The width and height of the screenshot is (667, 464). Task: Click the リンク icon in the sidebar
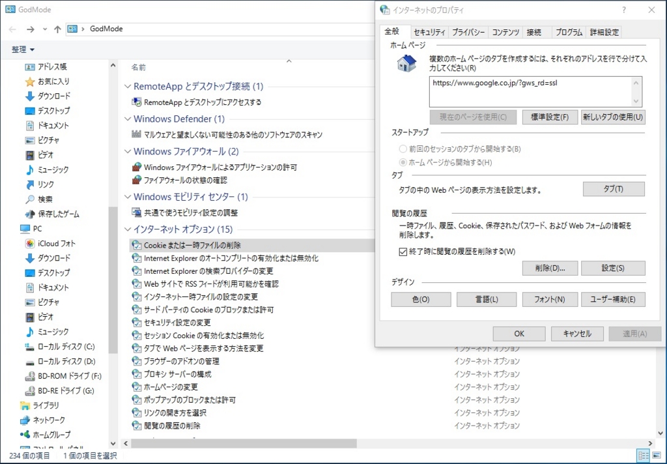point(30,184)
